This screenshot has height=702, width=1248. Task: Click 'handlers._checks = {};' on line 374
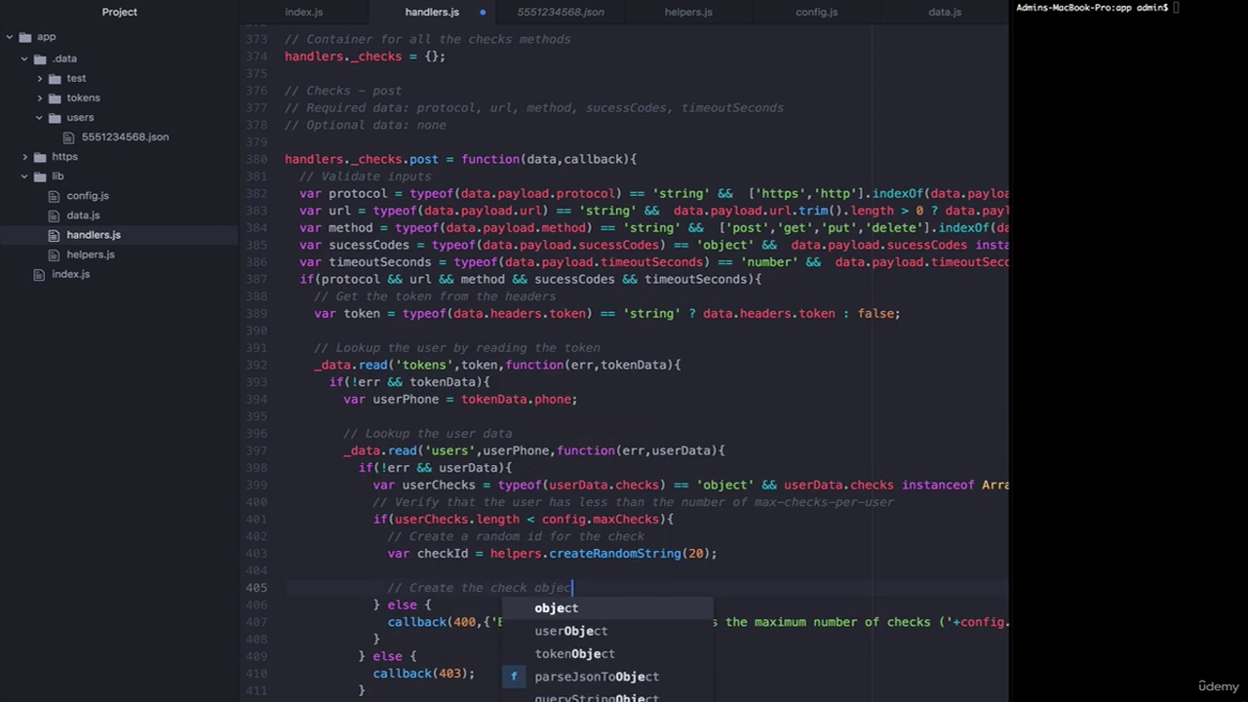tap(365, 57)
